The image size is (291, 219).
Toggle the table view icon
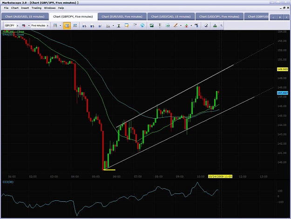75,26
